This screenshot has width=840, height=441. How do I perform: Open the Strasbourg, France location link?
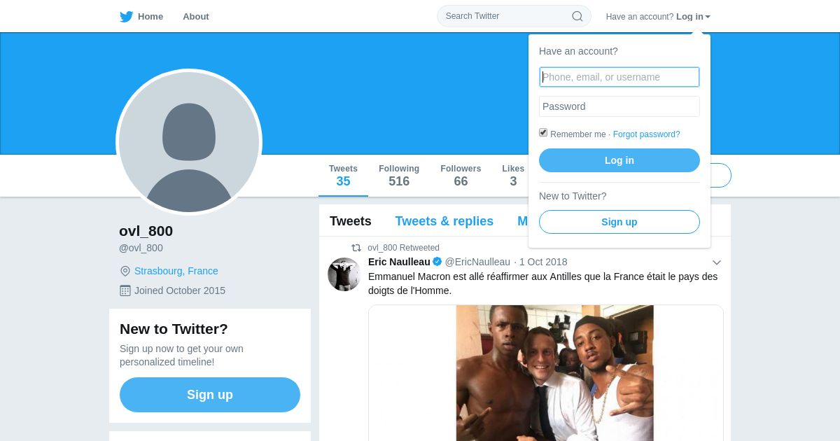tap(176, 271)
